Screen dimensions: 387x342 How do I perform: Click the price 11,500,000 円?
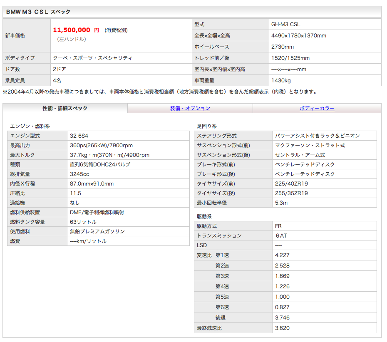tap(76, 30)
